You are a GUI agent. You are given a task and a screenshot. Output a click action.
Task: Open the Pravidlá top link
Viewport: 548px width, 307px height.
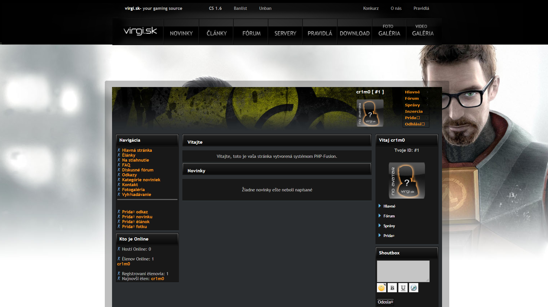[x=421, y=8]
